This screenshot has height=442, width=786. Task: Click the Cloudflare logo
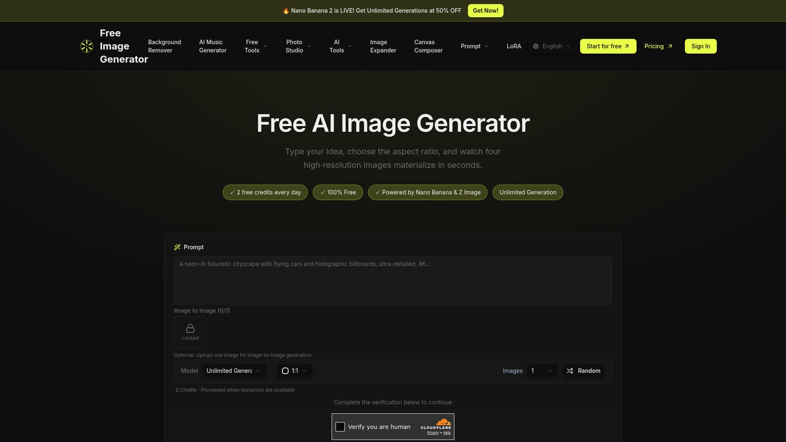[x=436, y=424]
